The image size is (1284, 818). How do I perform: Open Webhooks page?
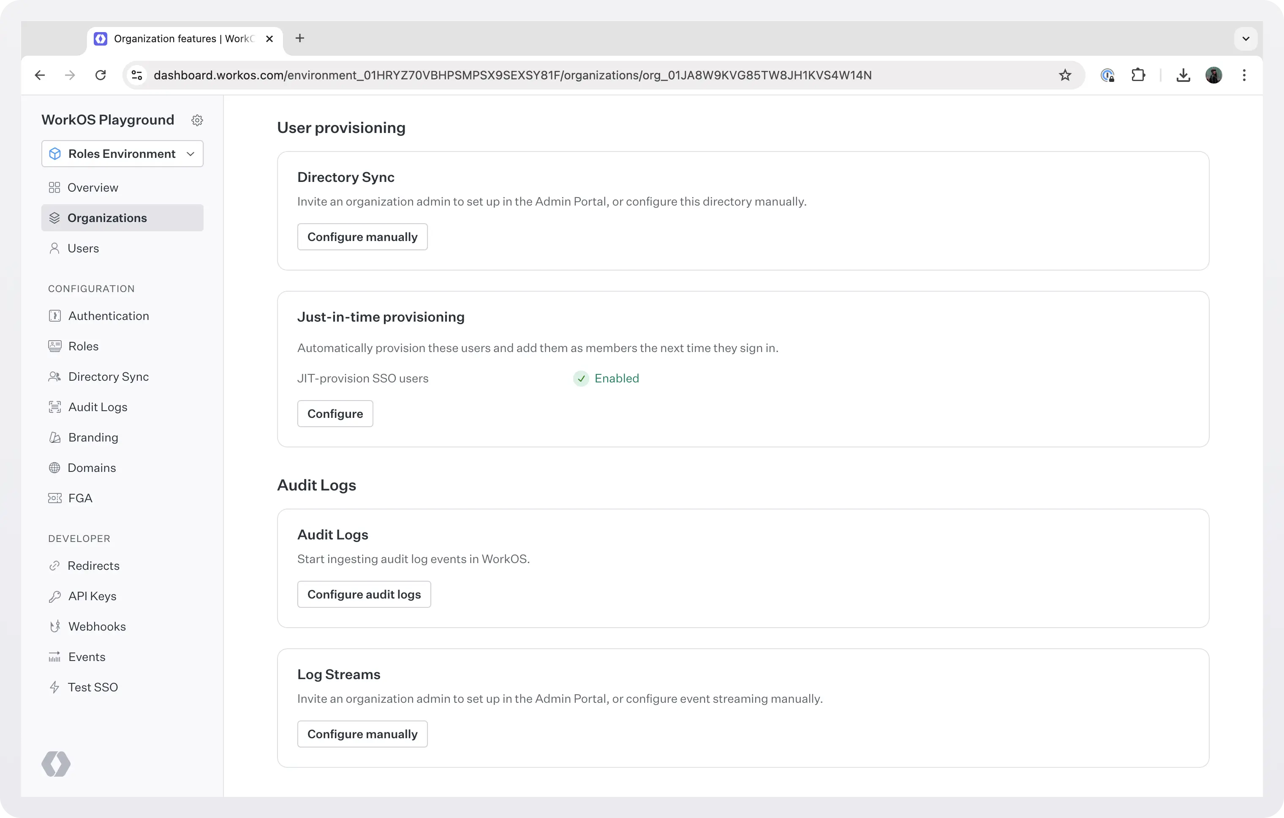pyautogui.click(x=122, y=627)
